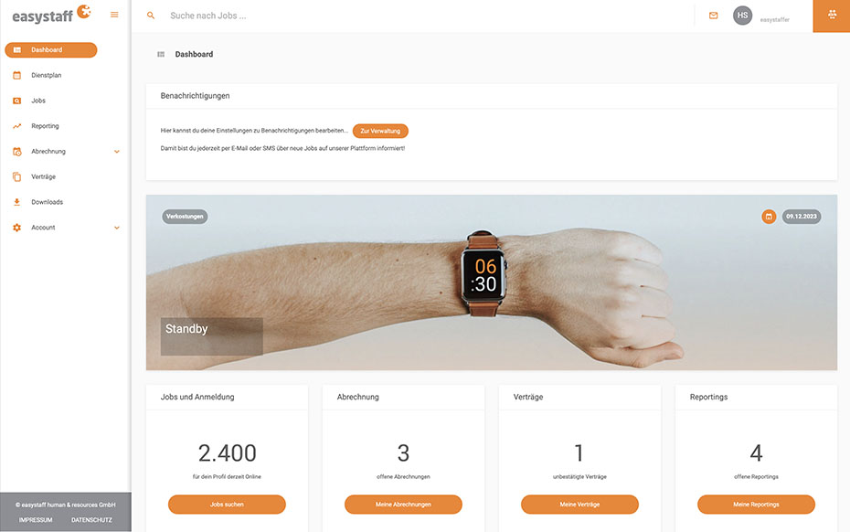Click the Meine Reportings button
The width and height of the screenshot is (850, 532).
tap(756, 505)
